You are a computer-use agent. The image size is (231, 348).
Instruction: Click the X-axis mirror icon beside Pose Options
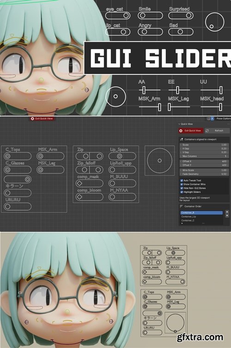212,118
